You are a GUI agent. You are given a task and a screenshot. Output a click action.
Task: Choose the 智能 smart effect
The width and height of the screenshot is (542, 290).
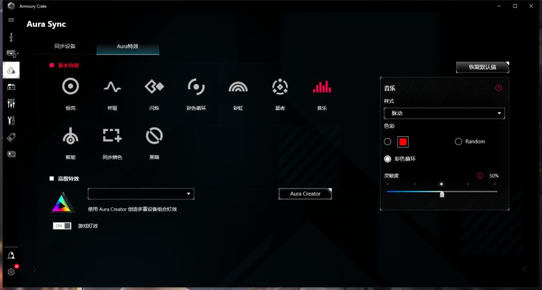click(71, 136)
